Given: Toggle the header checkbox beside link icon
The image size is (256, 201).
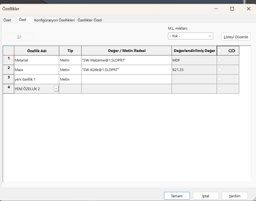Looking at the screenshot, I should pyautogui.click(x=219, y=50).
